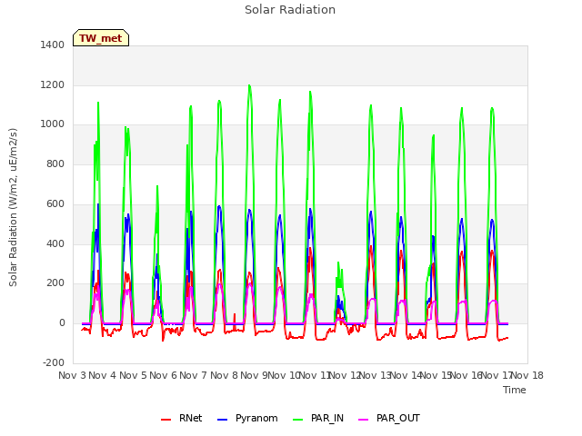Click the -200 y-axis tick label

tap(54, 362)
